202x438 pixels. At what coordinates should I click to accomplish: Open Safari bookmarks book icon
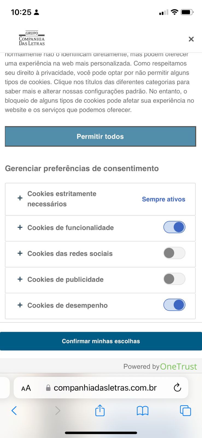coord(142,410)
